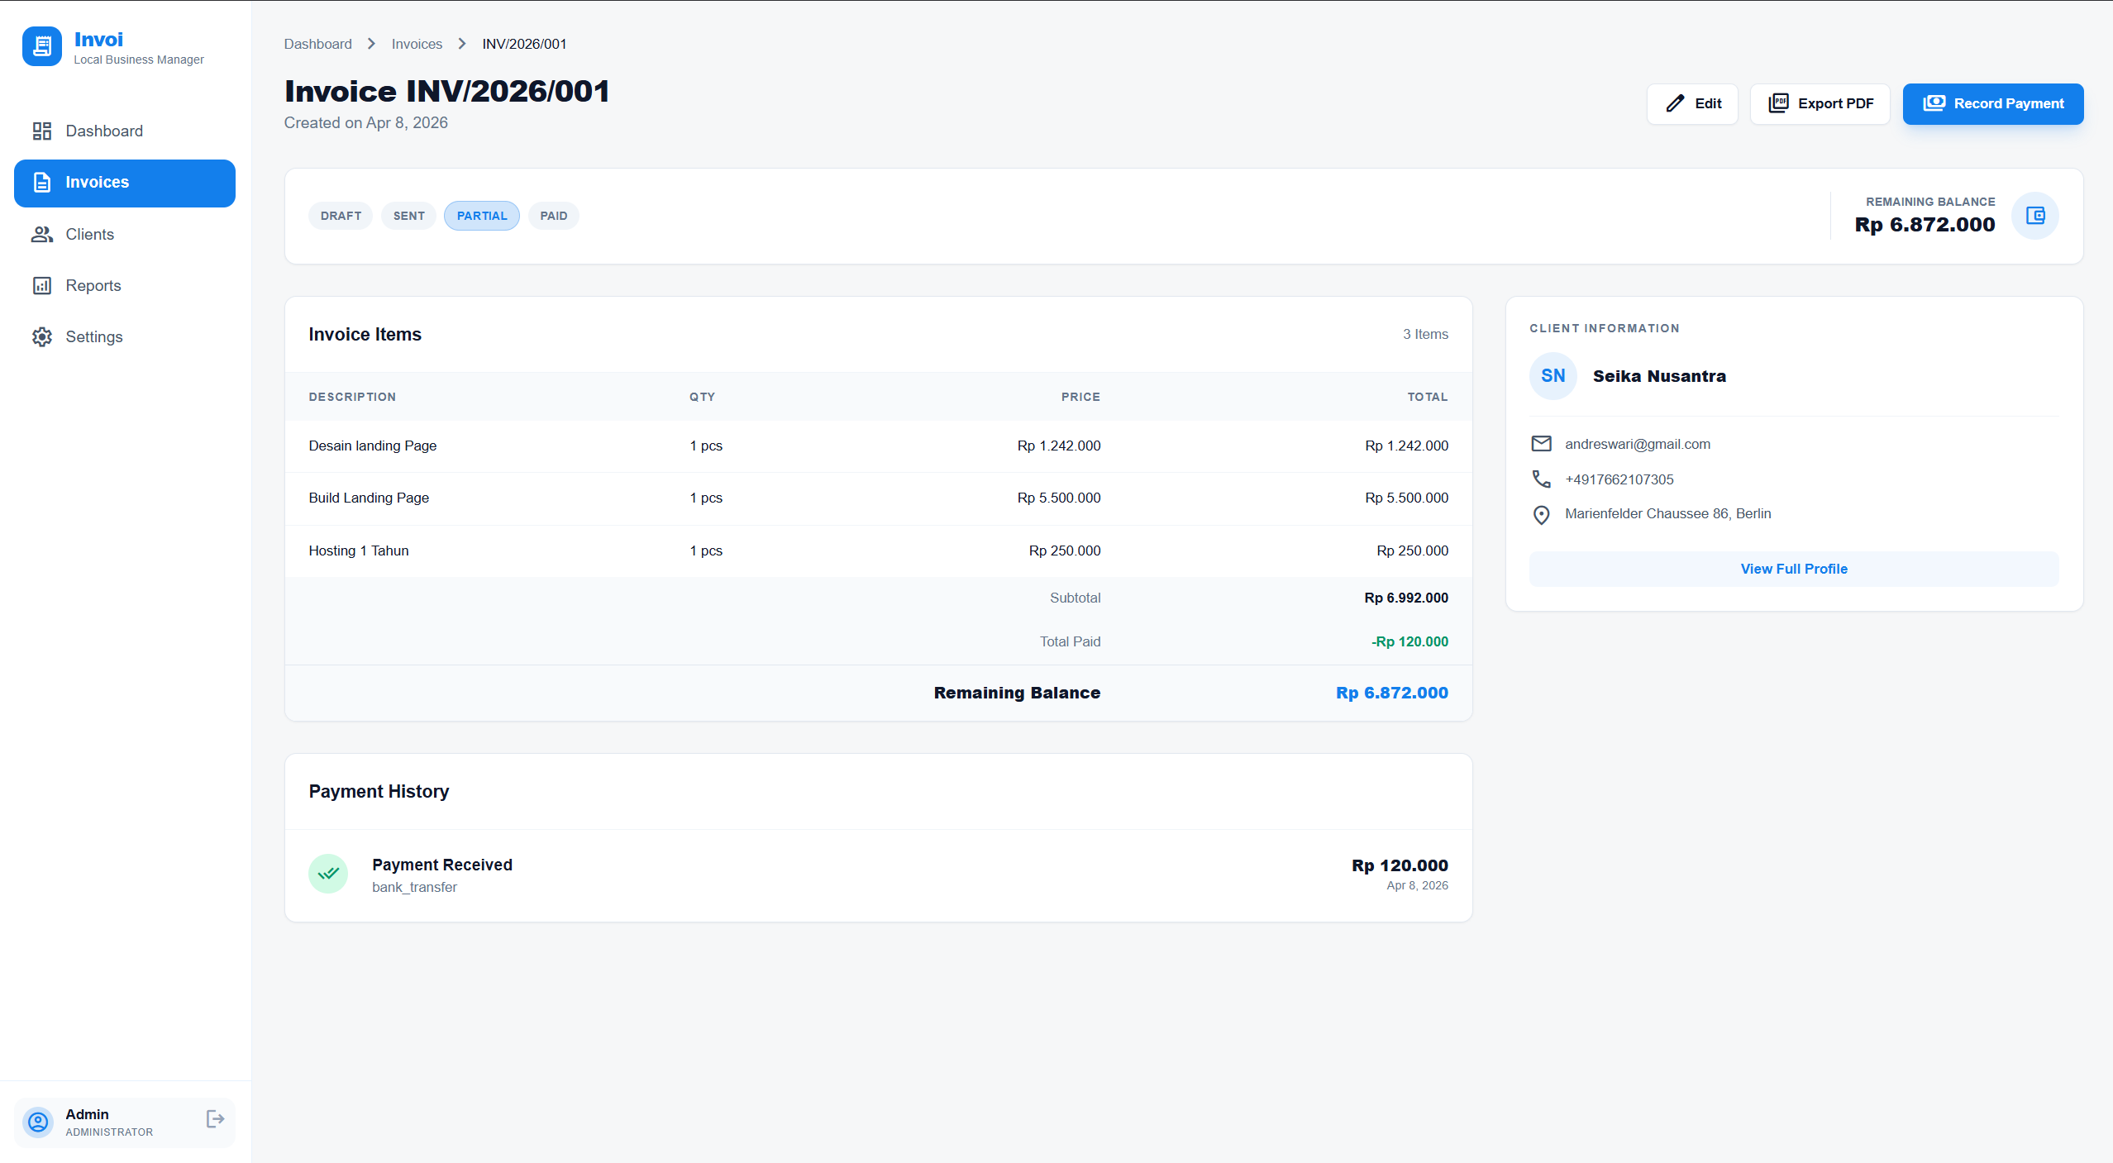Click the Invoi app logo icon
The height and width of the screenshot is (1163, 2113).
tap(41, 46)
